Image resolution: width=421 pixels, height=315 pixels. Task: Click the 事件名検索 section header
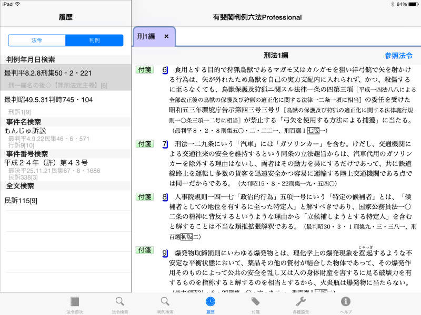[24, 122]
